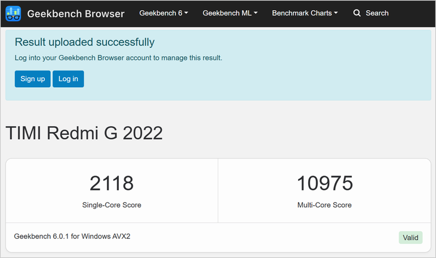436x258 pixels.
Task: Click the Valid badge
Action: point(410,238)
